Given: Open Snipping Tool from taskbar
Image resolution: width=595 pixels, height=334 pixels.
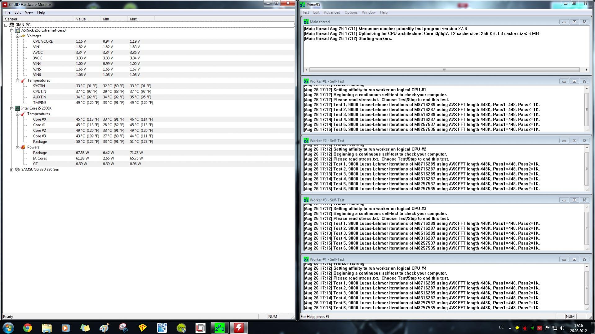Looking at the screenshot, I should pyautogui.click(x=123, y=328).
